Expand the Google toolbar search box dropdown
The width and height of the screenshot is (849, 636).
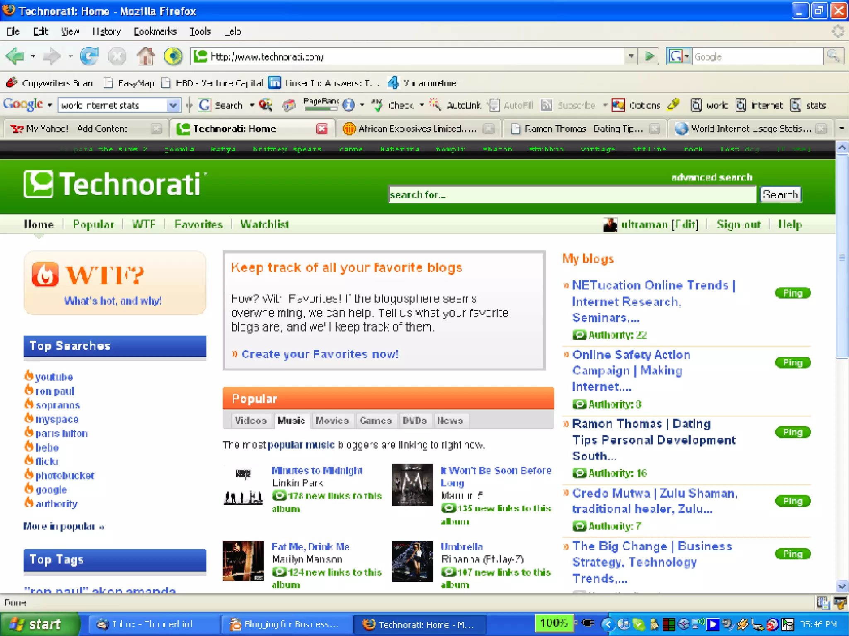(x=173, y=105)
